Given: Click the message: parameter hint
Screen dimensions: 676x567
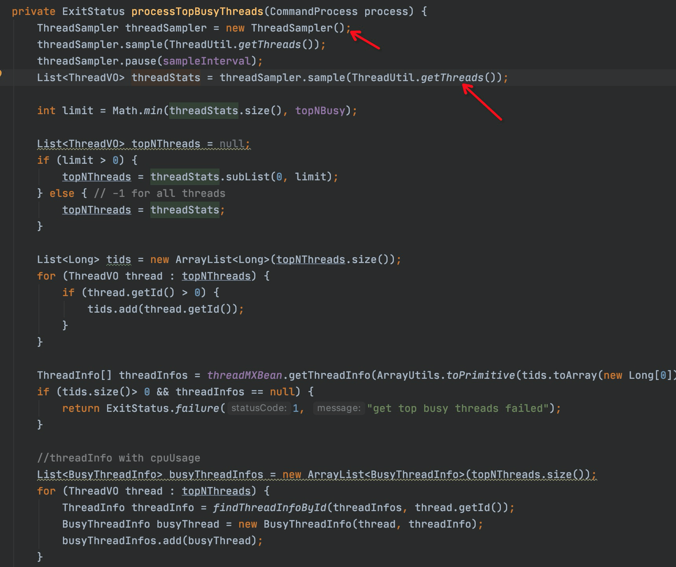Looking at the screenshot, I should tap(339, 408).
